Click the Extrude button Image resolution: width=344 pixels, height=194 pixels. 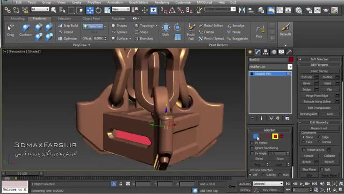pos(307,77)
